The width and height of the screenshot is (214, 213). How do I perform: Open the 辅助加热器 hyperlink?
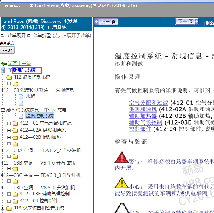pos(143,116)
